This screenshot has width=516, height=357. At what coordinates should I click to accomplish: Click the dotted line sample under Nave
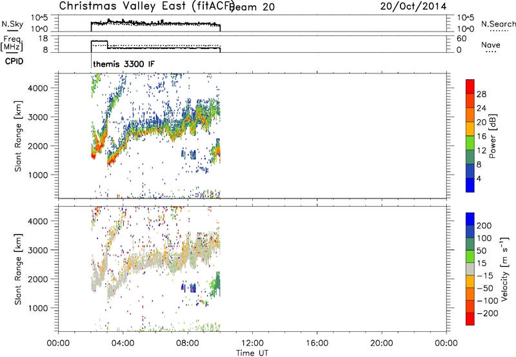pos(491,52)
